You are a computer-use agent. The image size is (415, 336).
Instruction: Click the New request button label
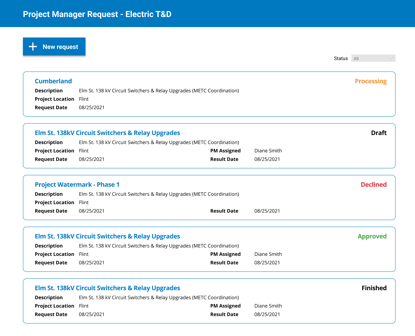click(x=60, y=47)
